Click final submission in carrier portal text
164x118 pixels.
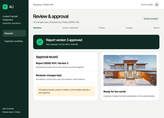[129, 96]
